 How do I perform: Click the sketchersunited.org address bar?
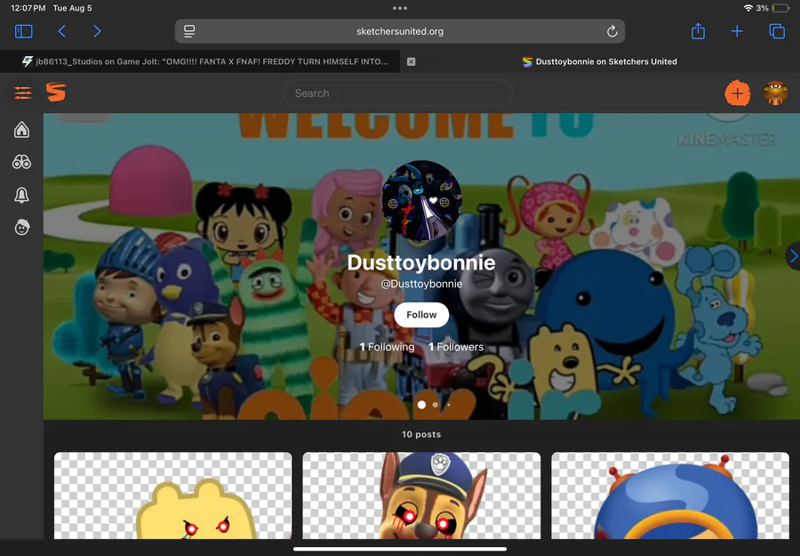pos(400,31)
